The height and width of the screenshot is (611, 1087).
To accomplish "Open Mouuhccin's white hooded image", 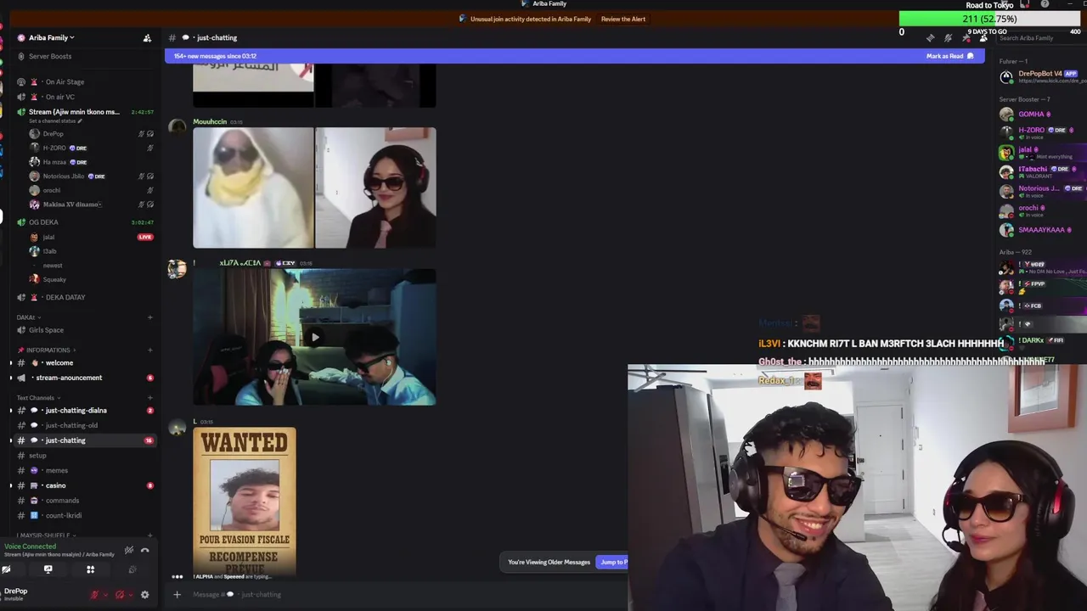I will tap(253, 188).
